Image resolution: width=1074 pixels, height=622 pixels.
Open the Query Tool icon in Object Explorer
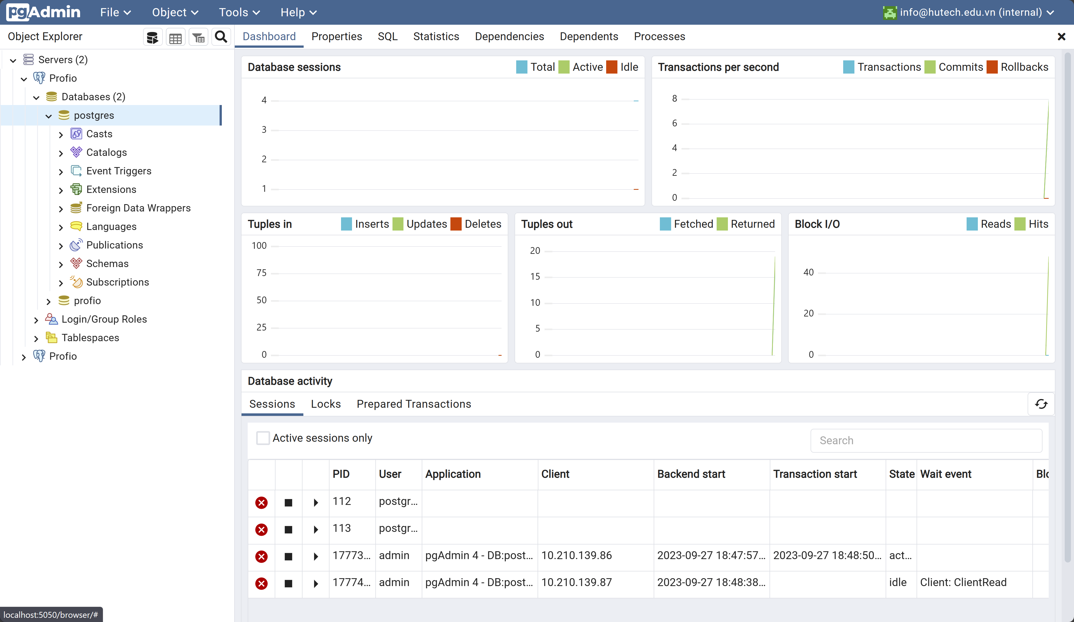coord(152,37)
